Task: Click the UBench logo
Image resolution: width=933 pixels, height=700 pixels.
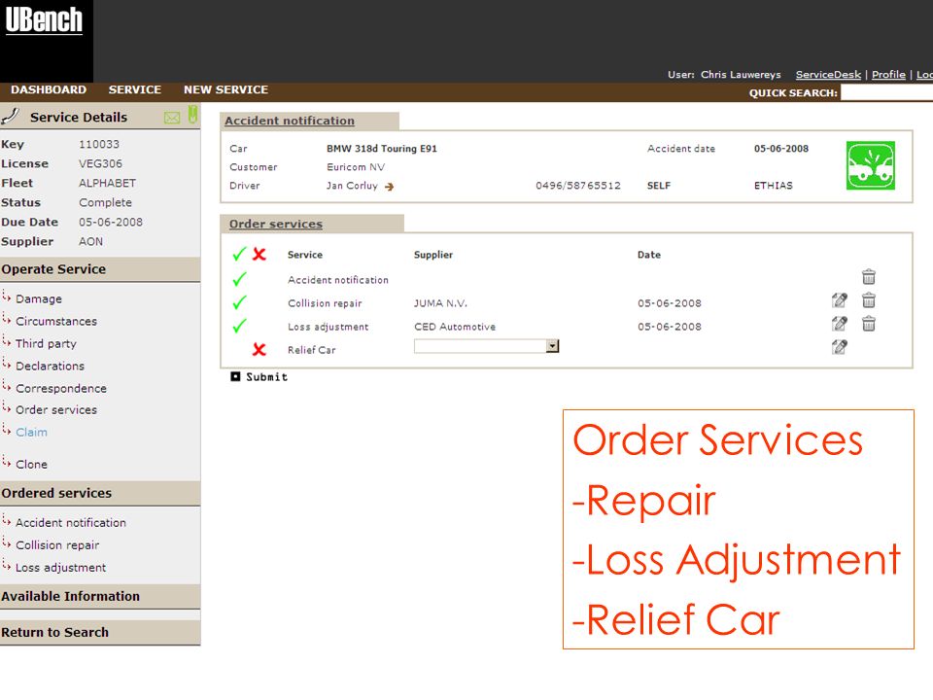Action: click(44, 20)
